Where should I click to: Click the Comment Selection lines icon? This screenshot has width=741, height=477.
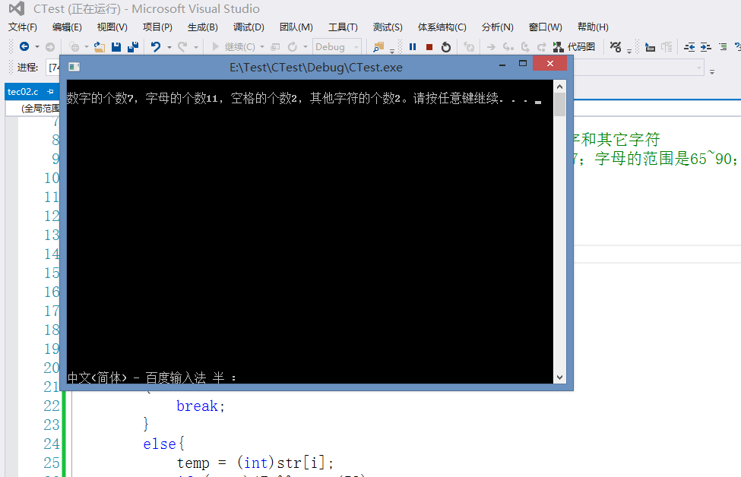click(x=723, y=47)
